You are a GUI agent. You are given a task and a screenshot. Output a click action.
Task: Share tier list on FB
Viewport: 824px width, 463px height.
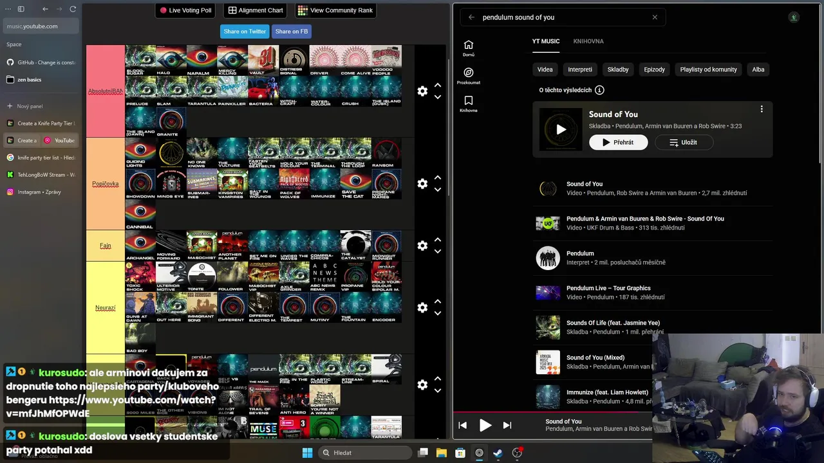[x=292, y=32]
